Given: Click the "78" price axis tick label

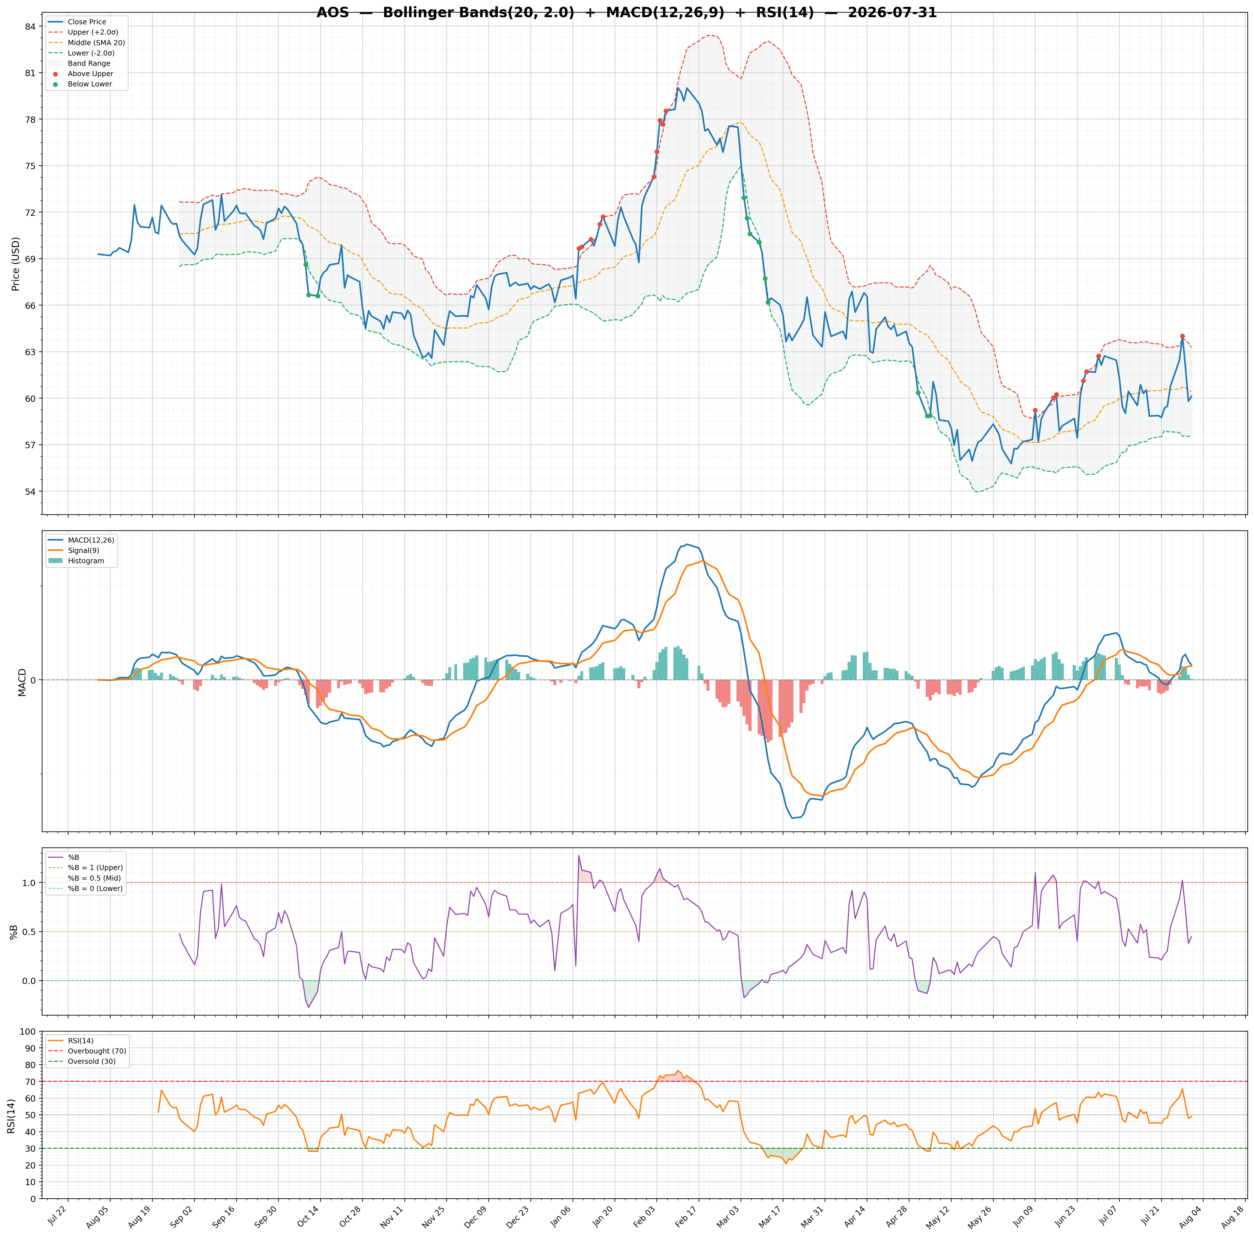Looking at the screenshot, I should point(31,119).
